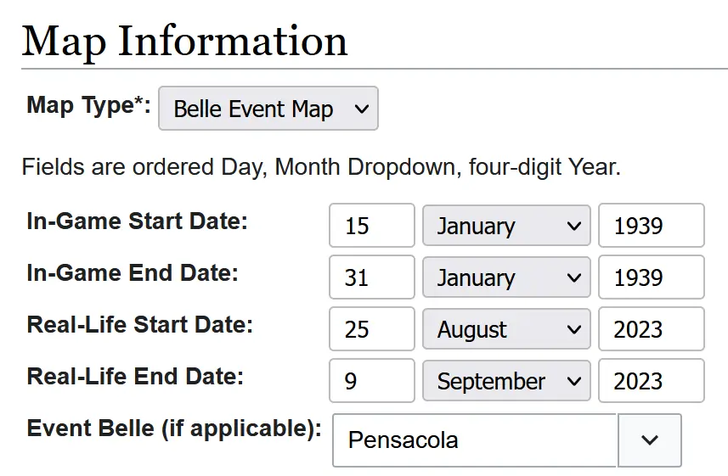Click the In-Game Start Date label
Screen dimensions: 728x476
pos(137,221)
